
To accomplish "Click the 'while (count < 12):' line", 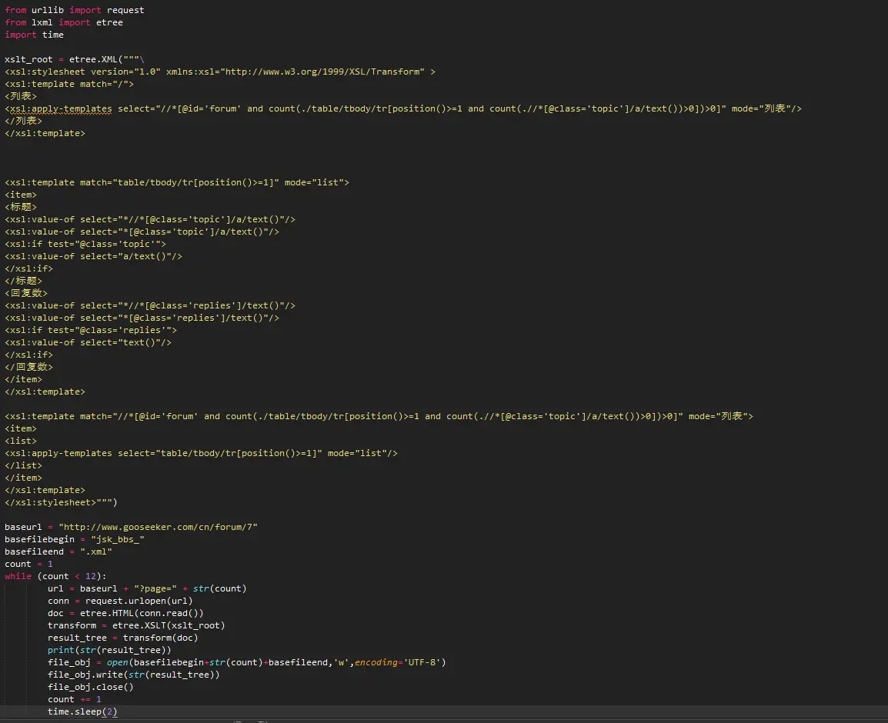I will [x=55, y=577].
